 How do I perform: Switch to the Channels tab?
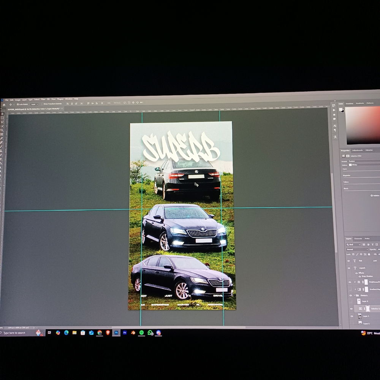358,239
